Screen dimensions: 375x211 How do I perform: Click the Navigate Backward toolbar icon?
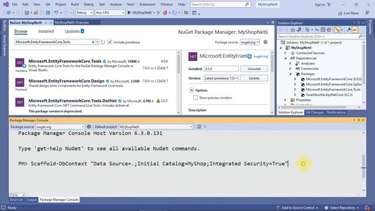click(x=9, y=13)
